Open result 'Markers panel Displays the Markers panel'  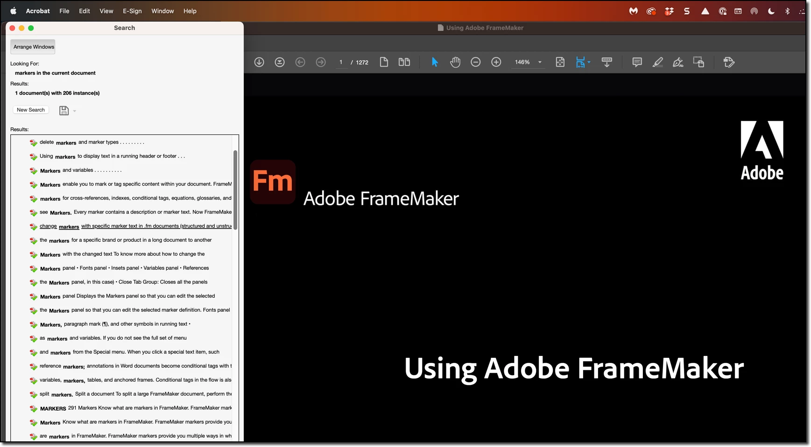click(127, 296)
